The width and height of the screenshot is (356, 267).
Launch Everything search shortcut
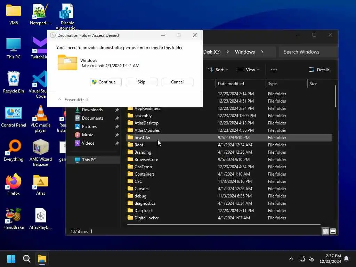(x=14, y=151)
